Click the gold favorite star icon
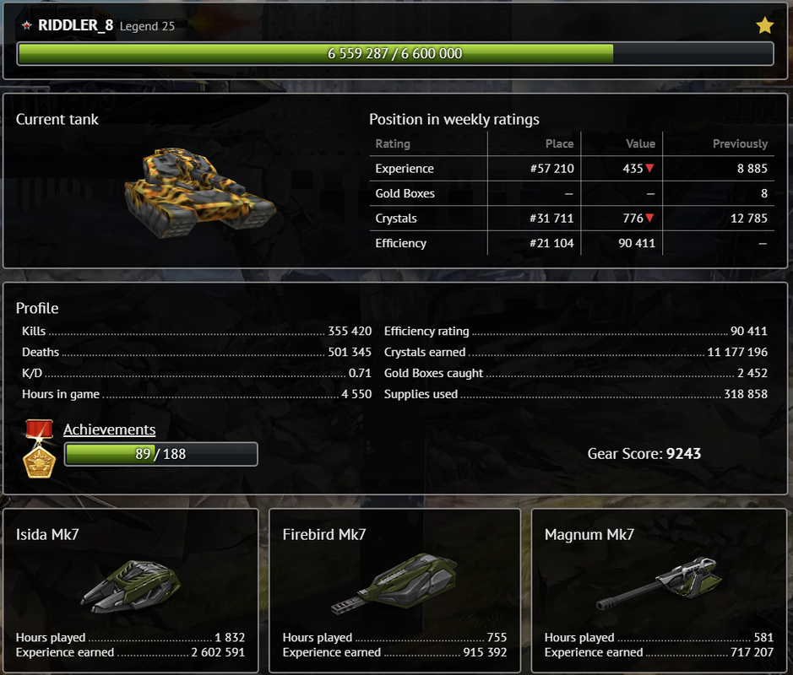 (x=764, y=25)
